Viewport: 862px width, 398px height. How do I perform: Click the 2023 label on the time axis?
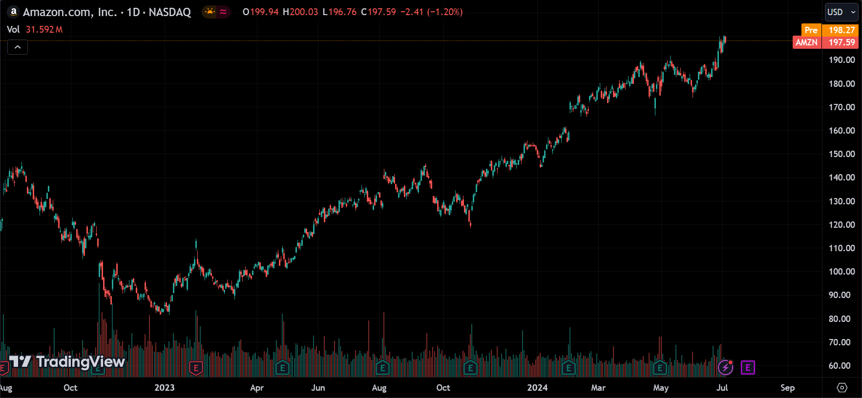tap(165, 388)
